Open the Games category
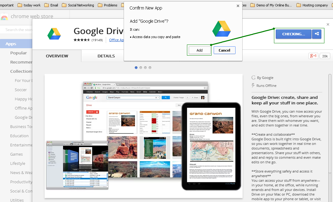 16,154
